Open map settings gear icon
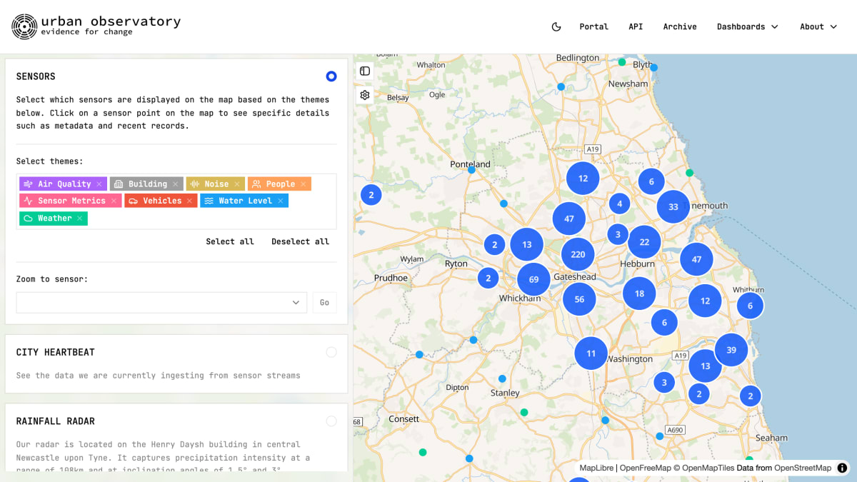Screen dimensions: 857x482 (x=365, y=95)
